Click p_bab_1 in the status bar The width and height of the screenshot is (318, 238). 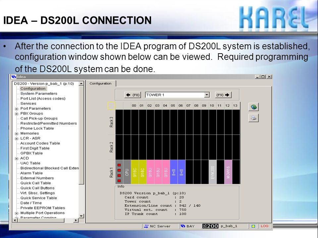(x=229, y=226)
